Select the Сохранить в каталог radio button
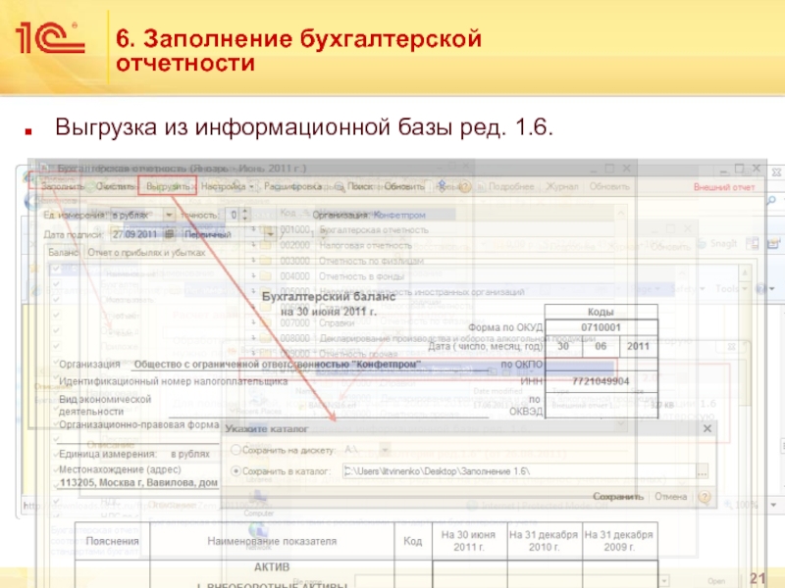The width and height of the screenshot is (785, 588). [233, 471]
